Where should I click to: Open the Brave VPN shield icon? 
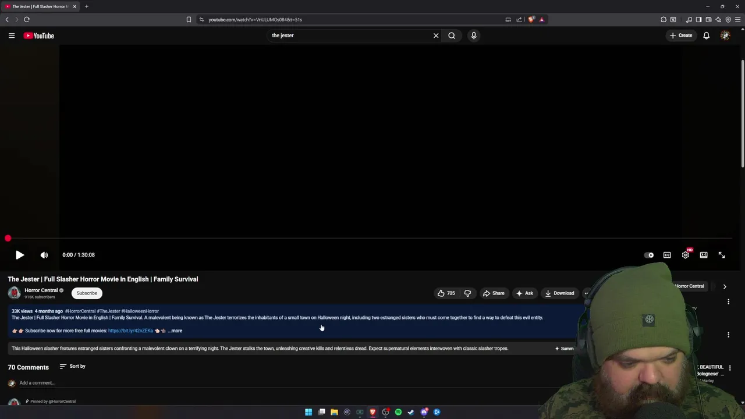(728, 19)
